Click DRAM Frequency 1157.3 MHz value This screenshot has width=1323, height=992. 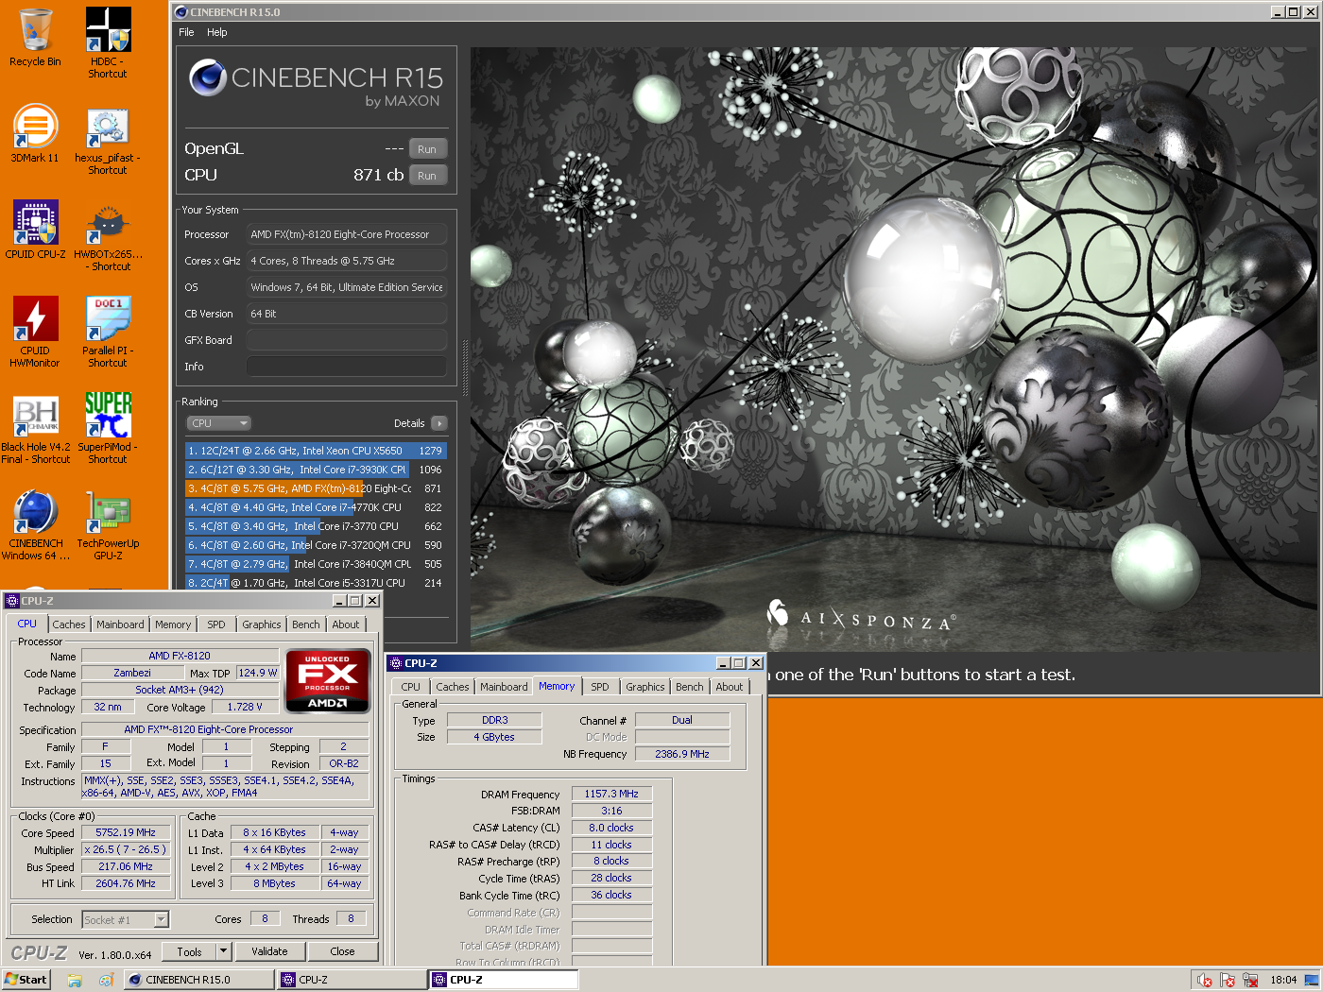tap(611, 794)
